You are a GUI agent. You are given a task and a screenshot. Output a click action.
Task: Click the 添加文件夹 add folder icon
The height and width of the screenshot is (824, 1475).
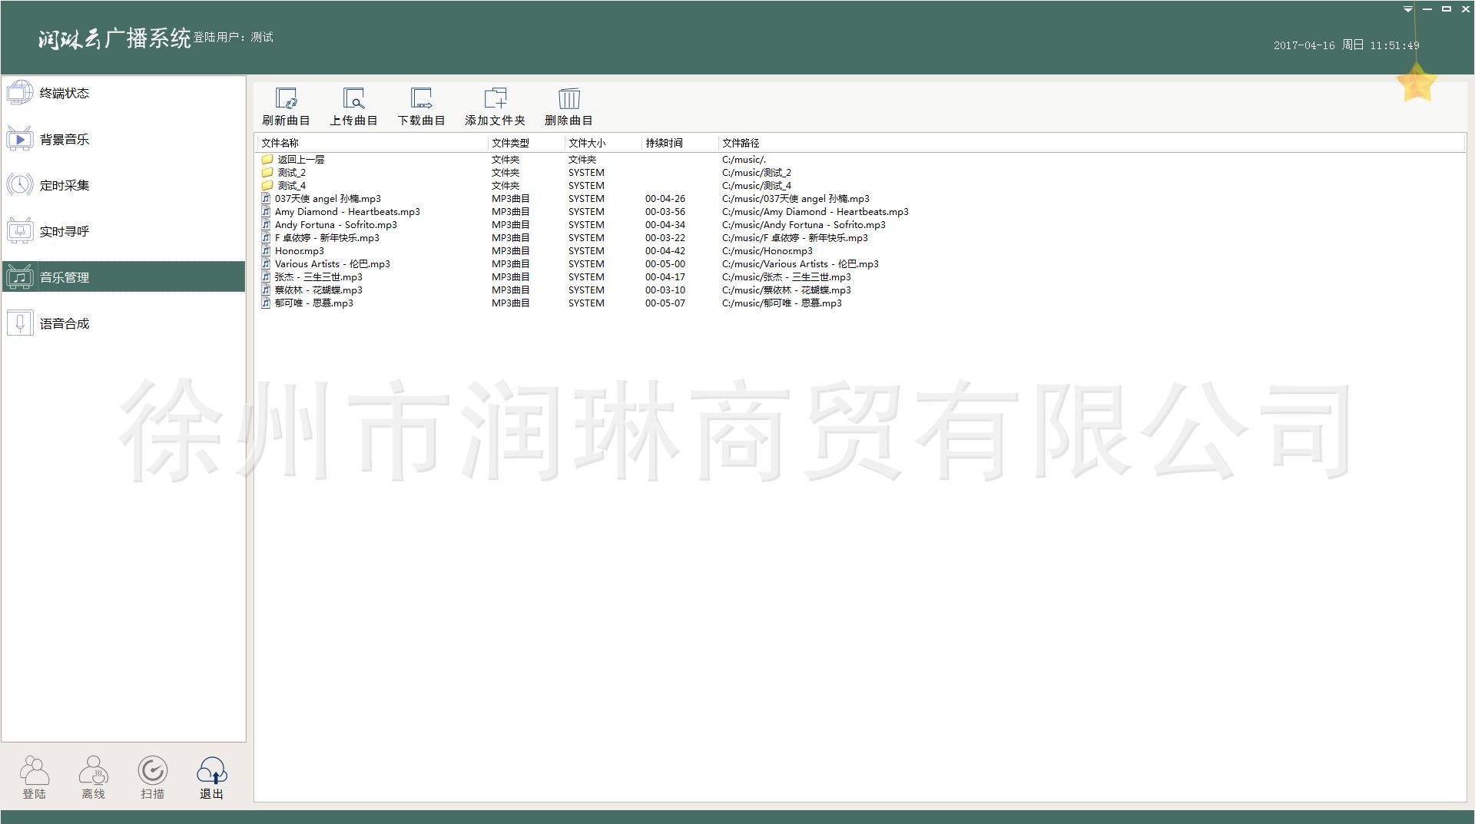pyautogui.click(x=496, y=98)
